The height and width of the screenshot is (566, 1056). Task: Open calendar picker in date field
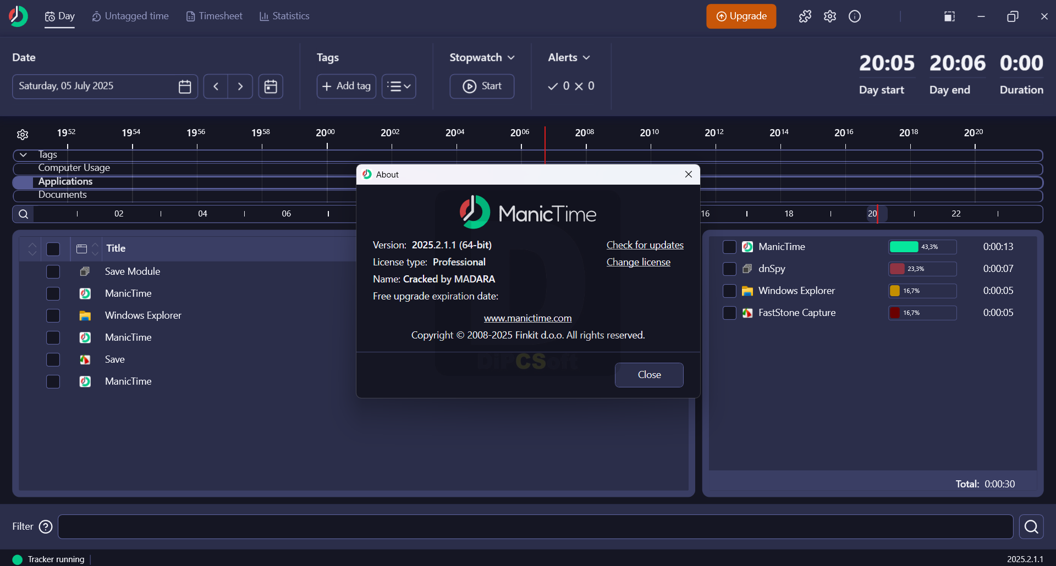185,86
